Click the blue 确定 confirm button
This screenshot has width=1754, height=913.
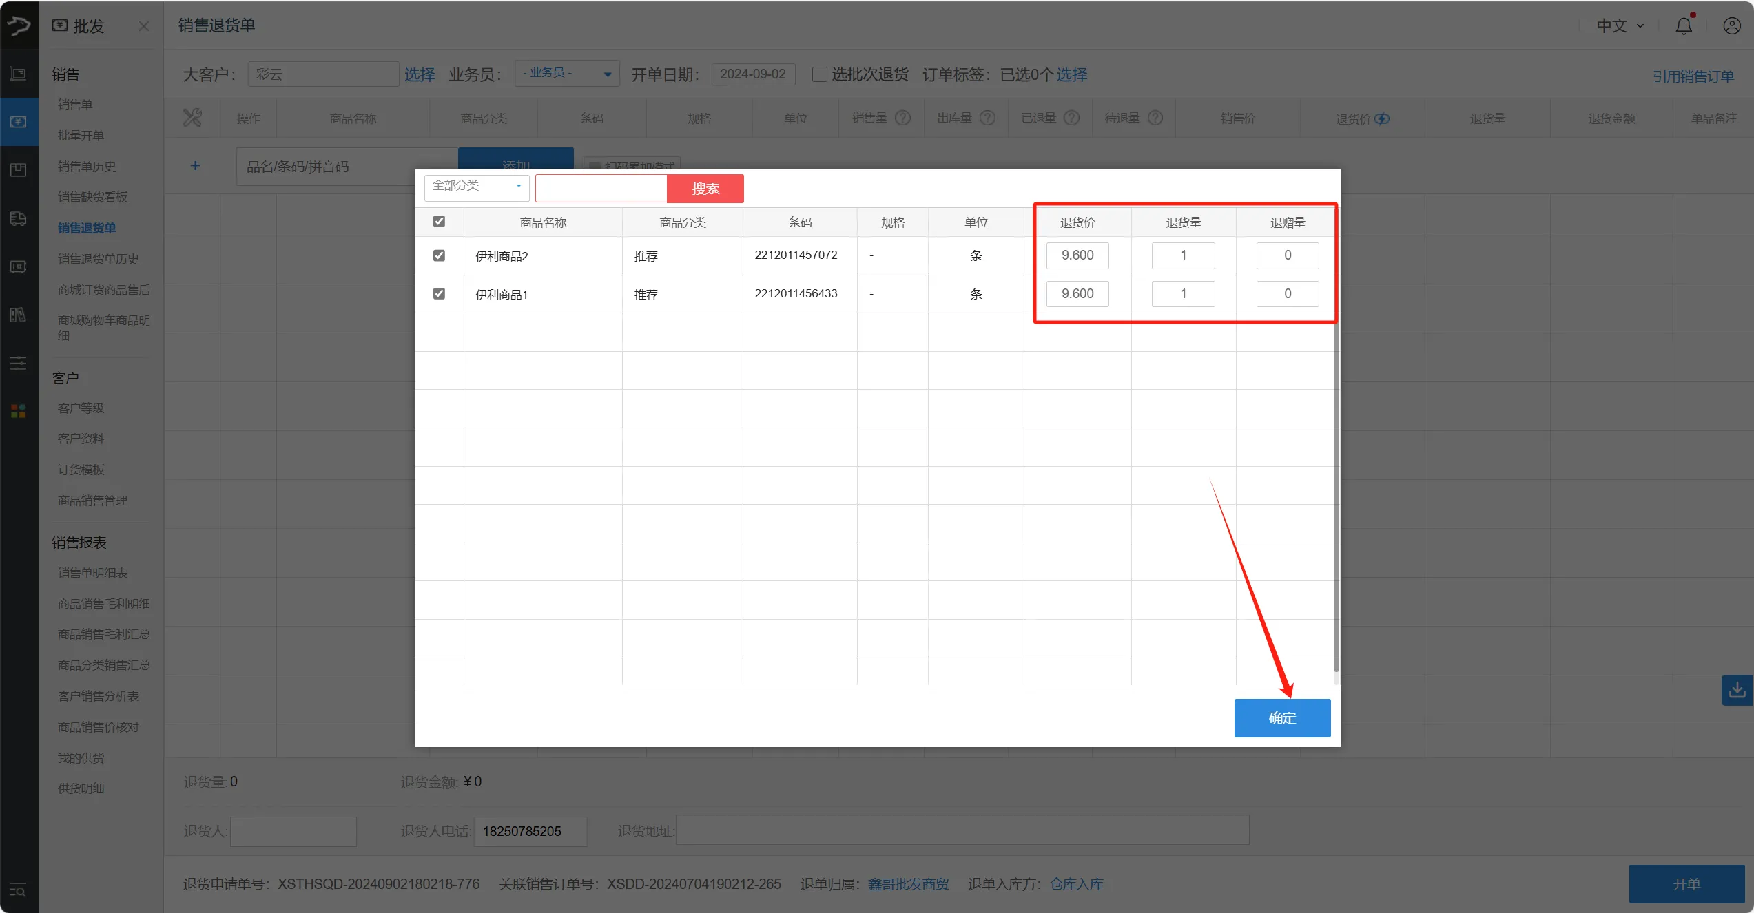1281,718
